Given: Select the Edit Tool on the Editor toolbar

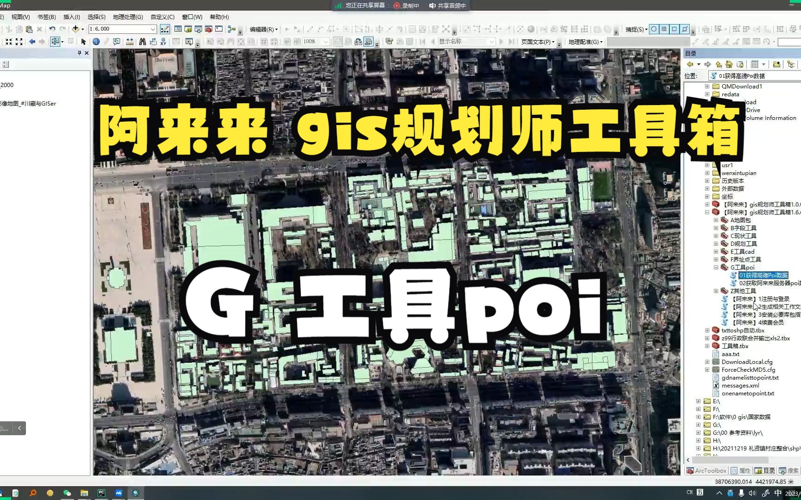Looking at the screenshot, I should (287, 29).
